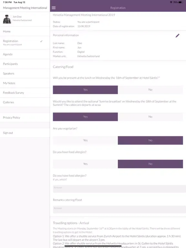The height and width of the screenshot is (248, 186).
Task: Open the Feedback Survey
Action: [x=25, y=93]
